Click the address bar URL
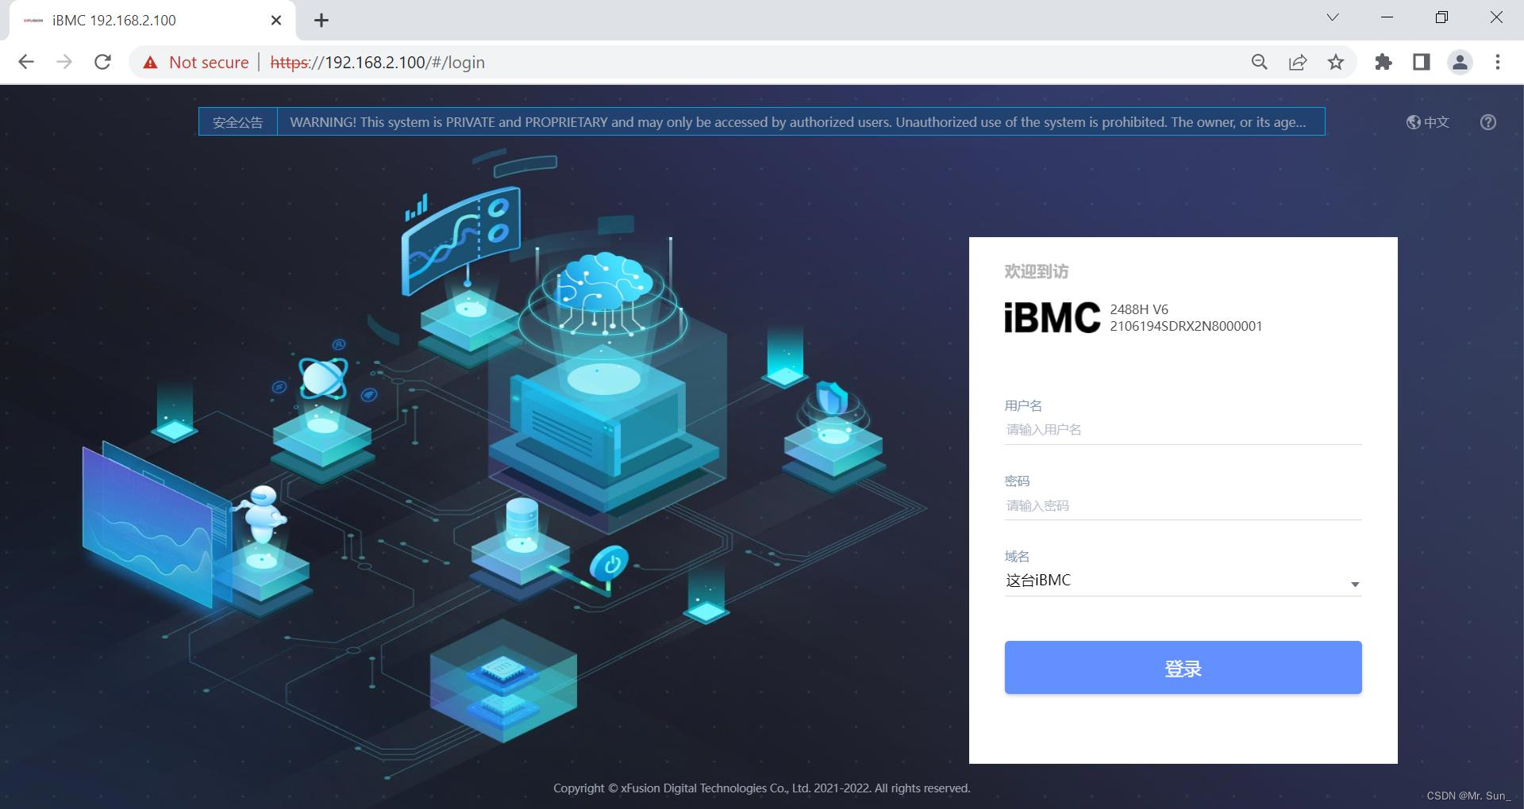The width and height of the screenshot is (1524, 809). click(x=377, y=63)
